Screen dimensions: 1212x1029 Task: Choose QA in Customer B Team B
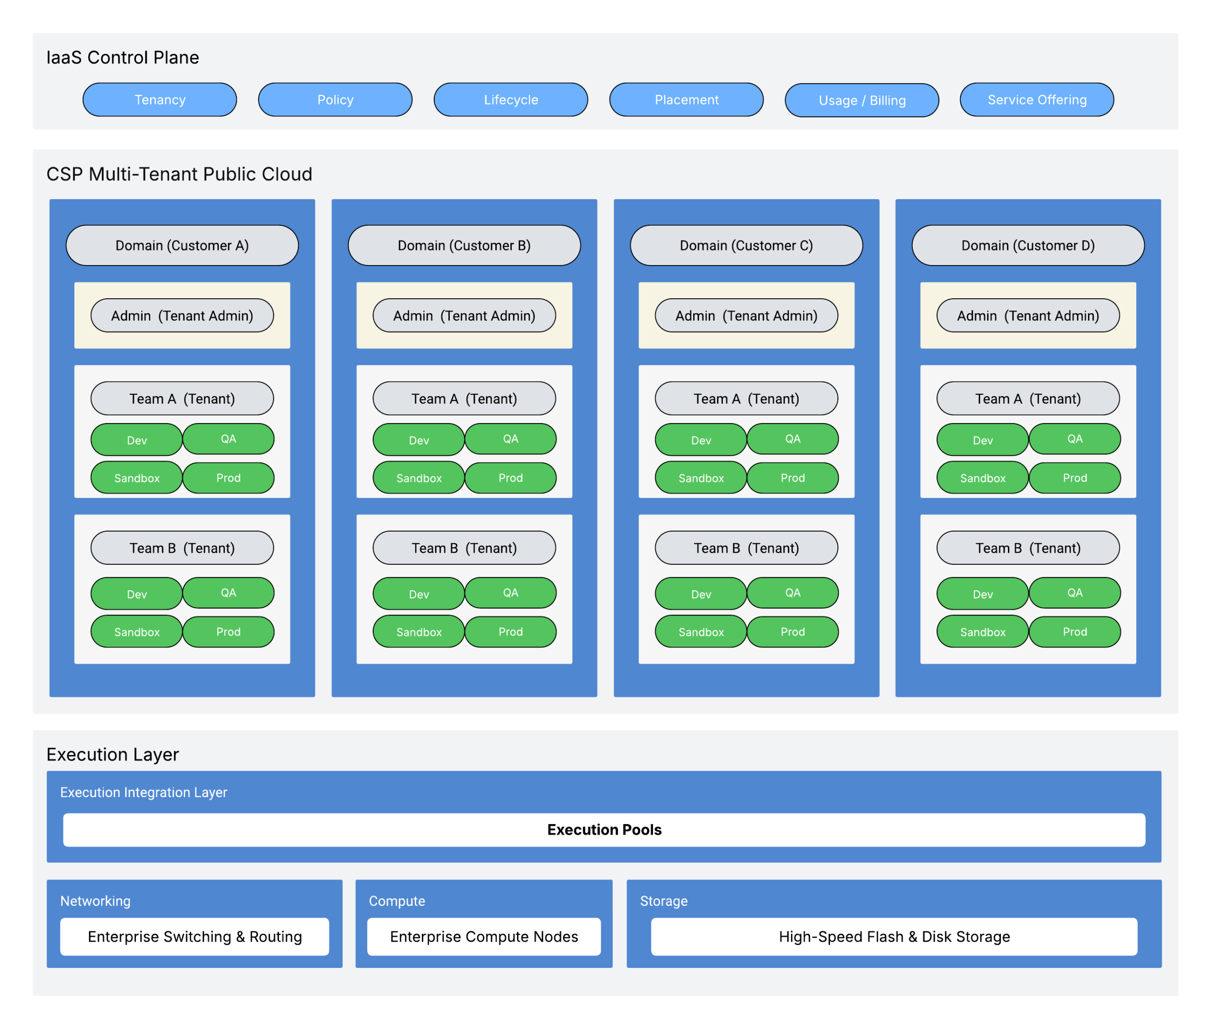(x=510, y=593)
